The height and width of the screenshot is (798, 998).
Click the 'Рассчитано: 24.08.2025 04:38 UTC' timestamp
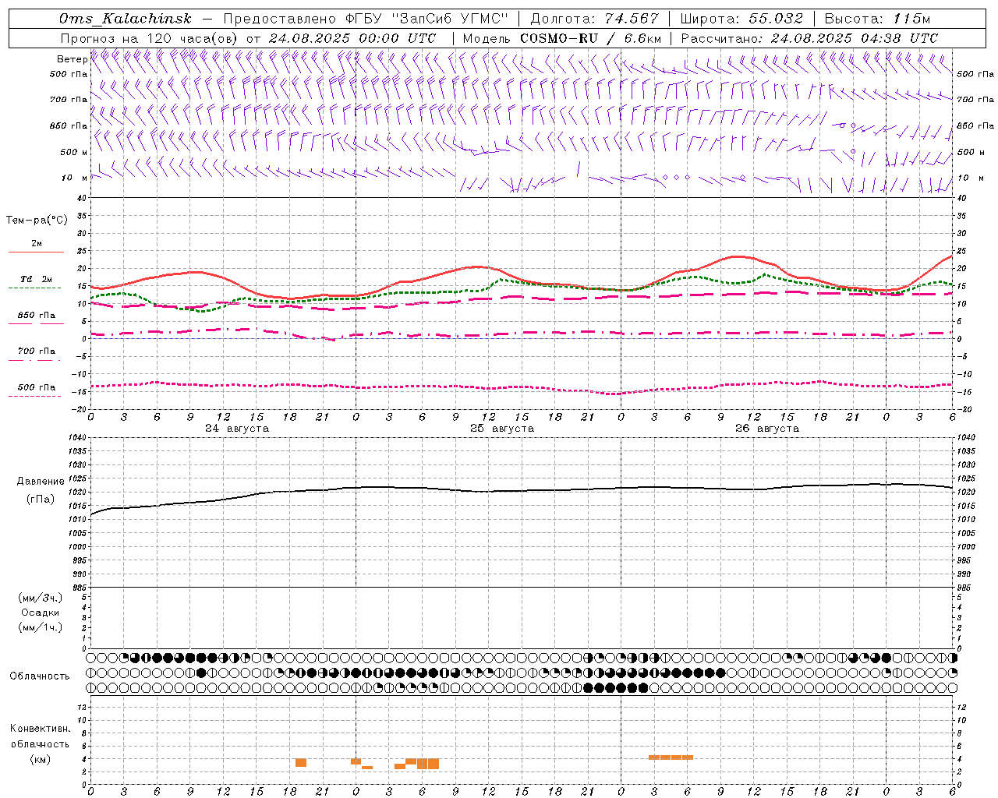pos(809,38)
